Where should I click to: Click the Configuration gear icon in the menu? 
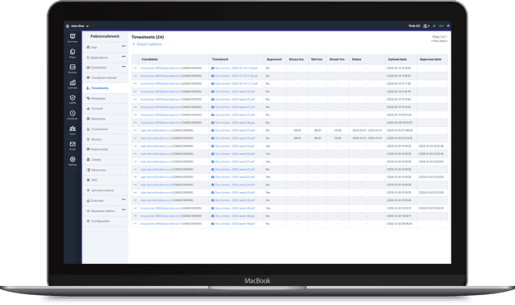pyautogui.click(x=88, y=221)
